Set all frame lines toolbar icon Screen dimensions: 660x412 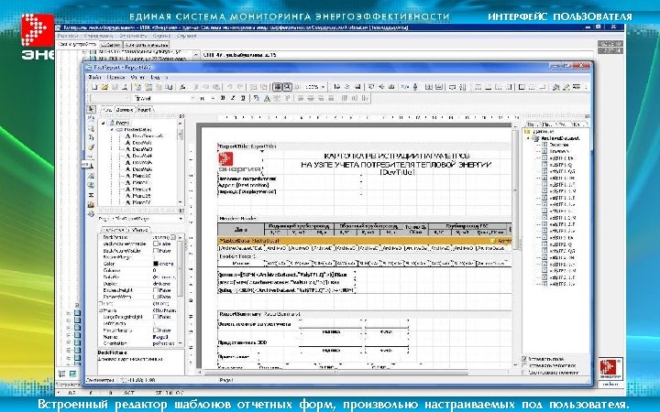(522, 87)
